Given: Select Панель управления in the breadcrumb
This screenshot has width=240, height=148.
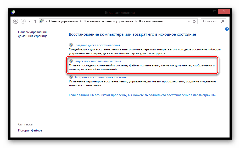Looking at the screenshot, I should 63,21.
